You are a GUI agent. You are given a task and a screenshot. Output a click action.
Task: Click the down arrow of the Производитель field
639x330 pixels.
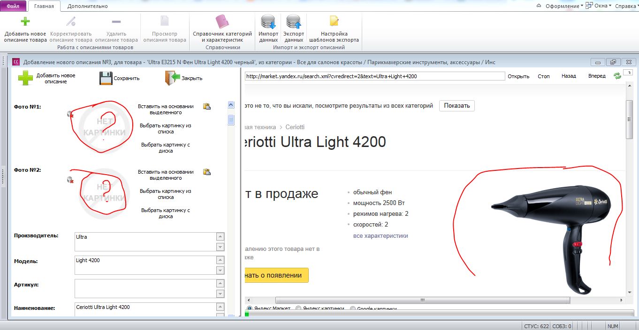pyautogui.click(x=220, y=247)
